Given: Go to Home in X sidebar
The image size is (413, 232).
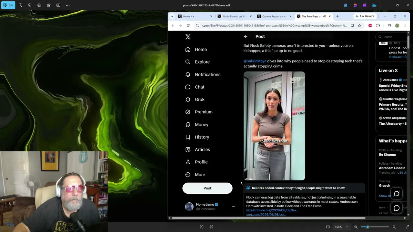Looking at the screenshot, I should point(196,49).
